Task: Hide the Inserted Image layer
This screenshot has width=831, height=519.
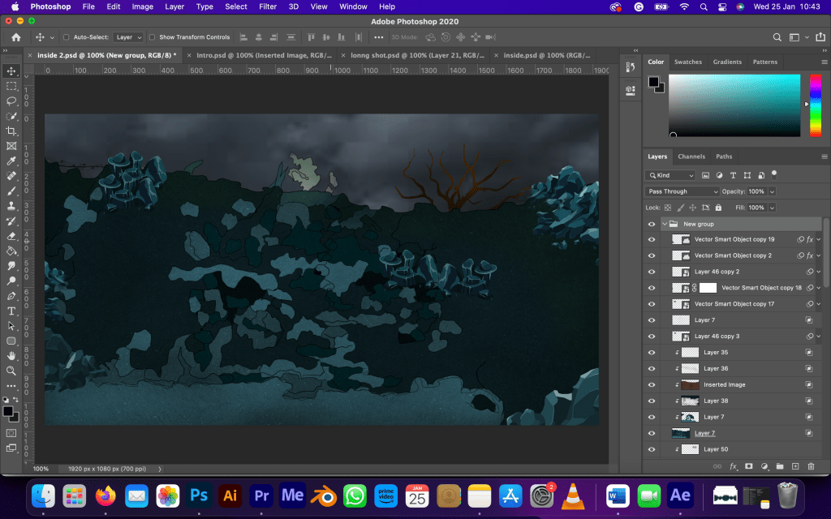Action: [652, 384]
